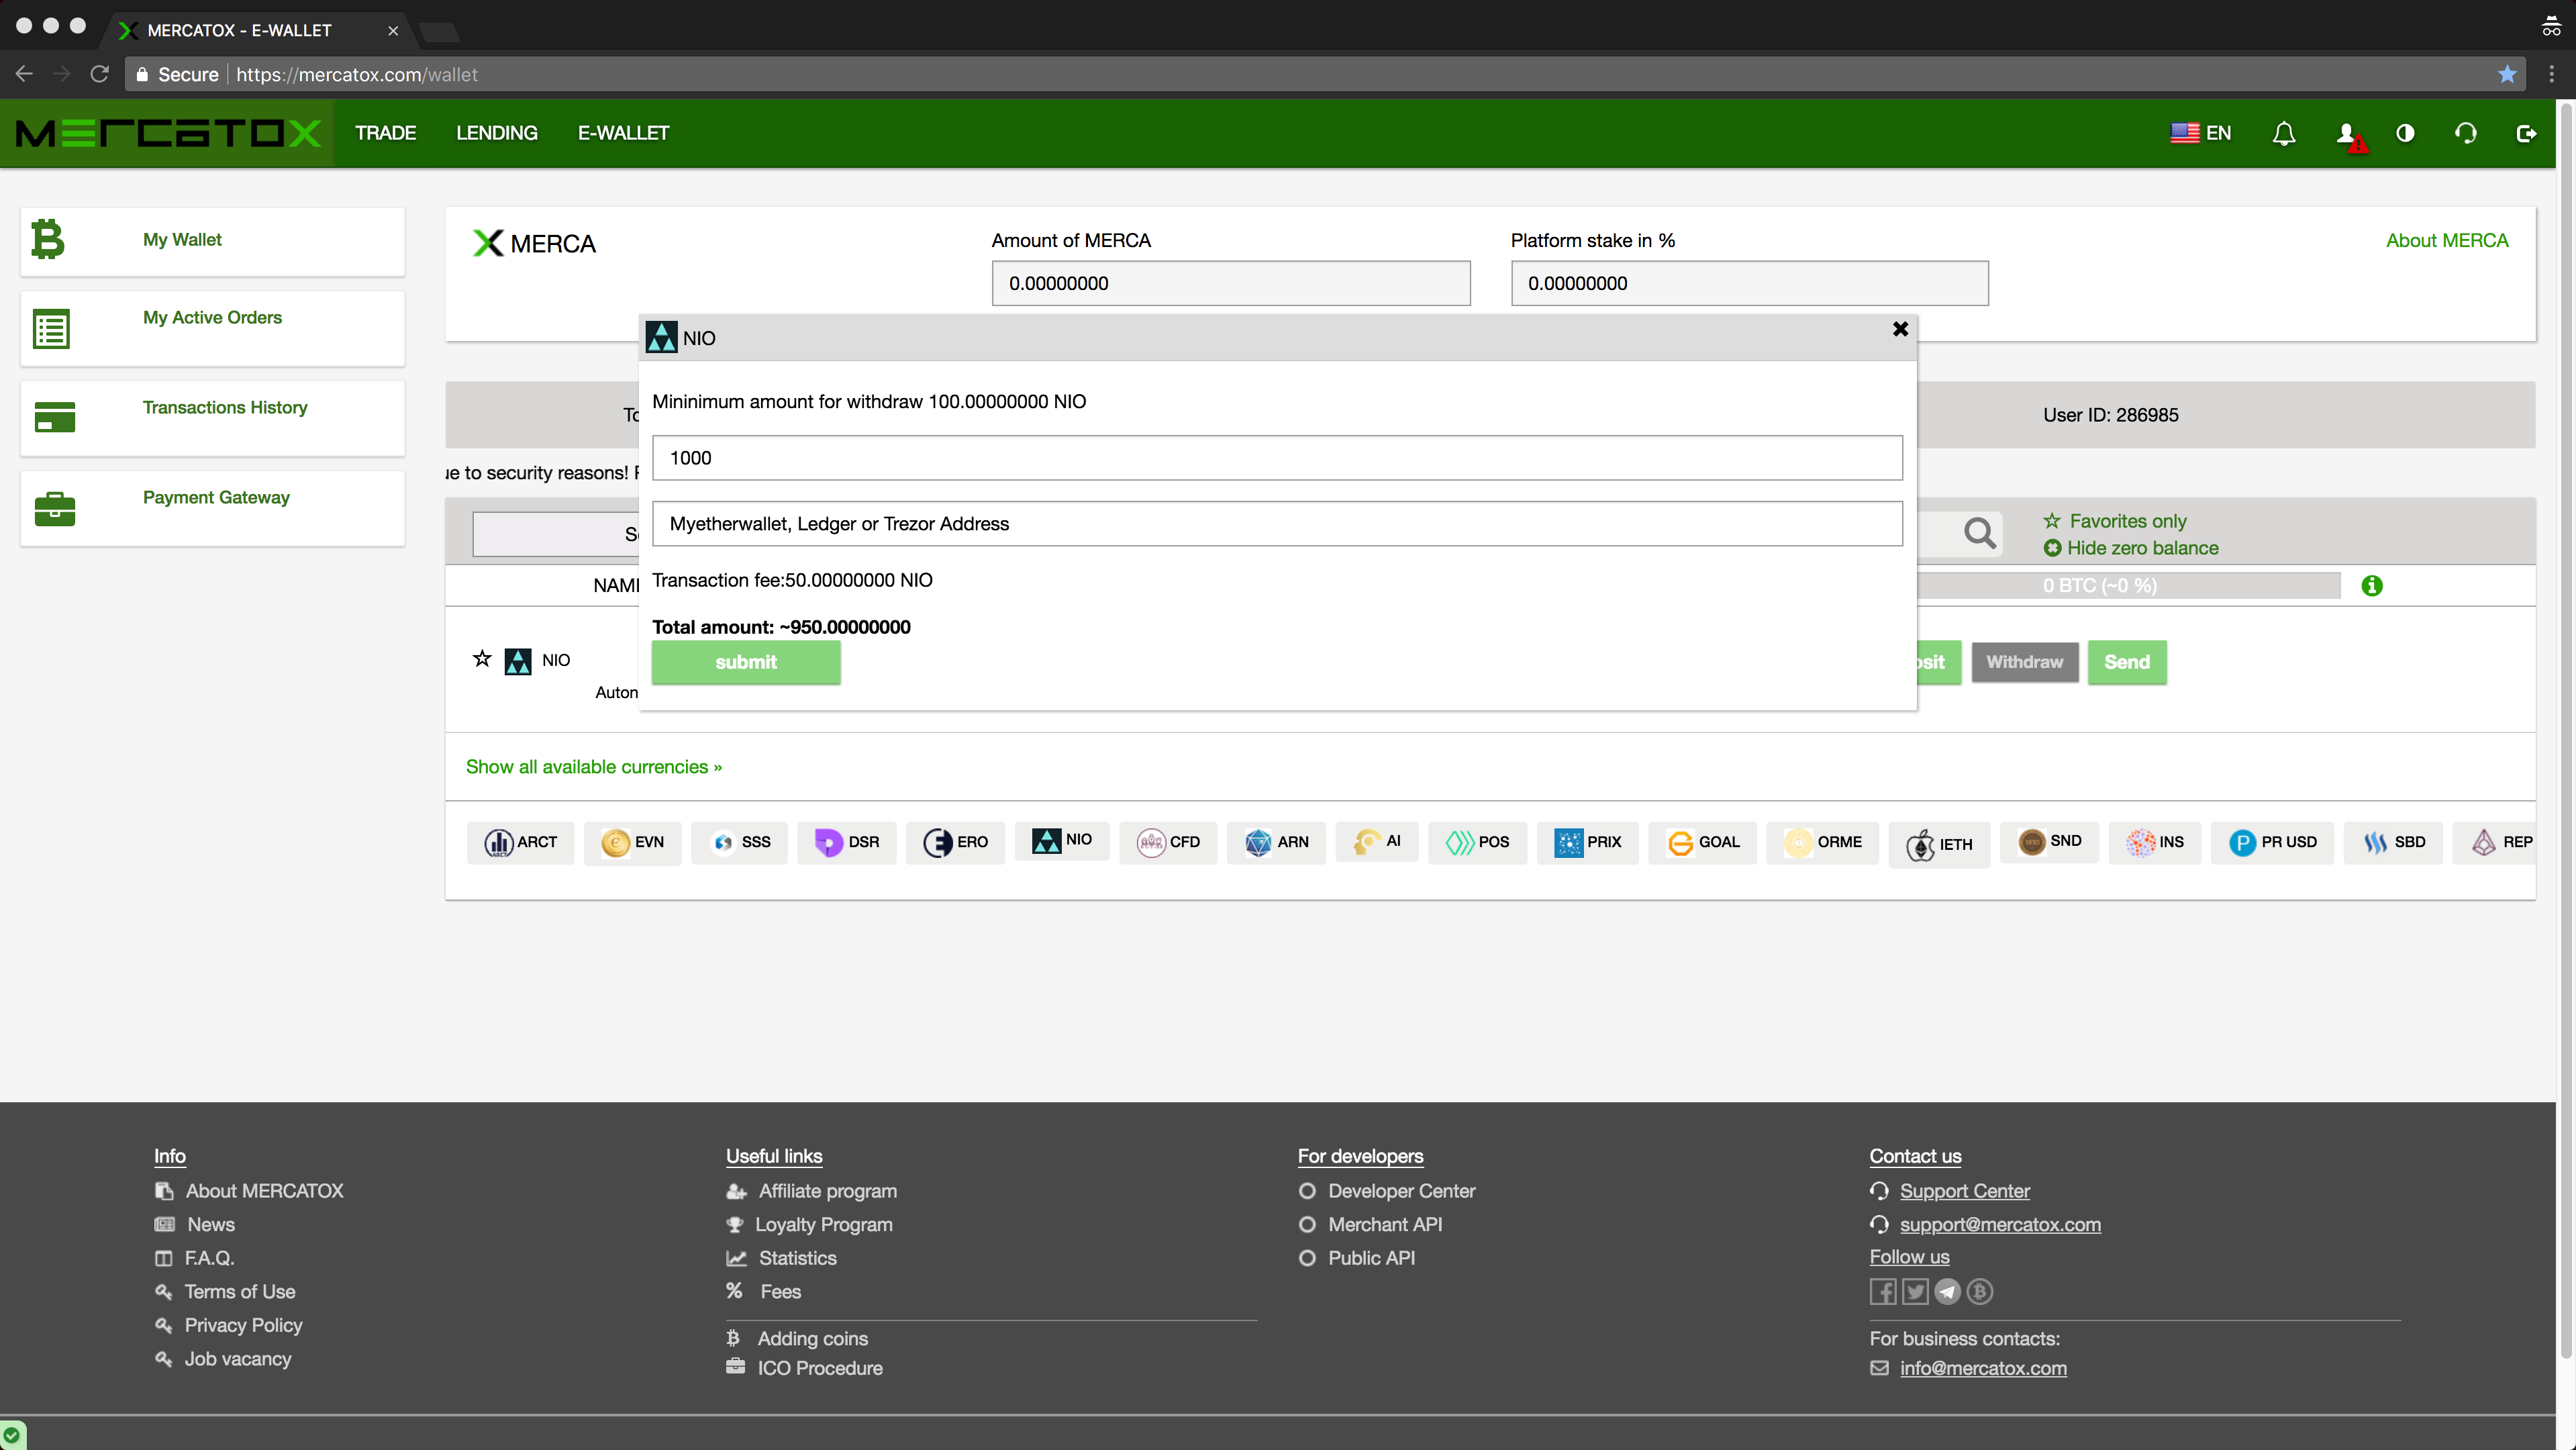This screenshot has height=1450, width=2576.
Task: Open Support Center footer link
Action: pyautogui.click(x=1965, y=1191)
